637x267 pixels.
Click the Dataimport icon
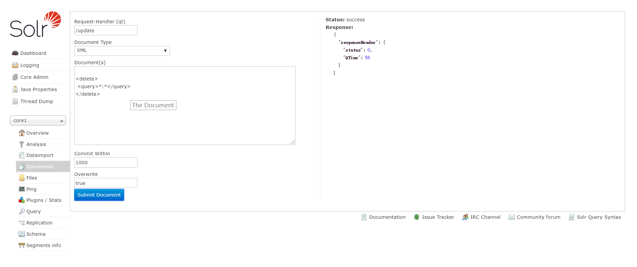pyautogui.click(x=22, y=155)
